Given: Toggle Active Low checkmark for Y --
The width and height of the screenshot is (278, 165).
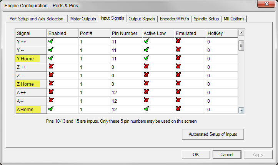Looking at the screenshot, I should click(x=146, y=50).
